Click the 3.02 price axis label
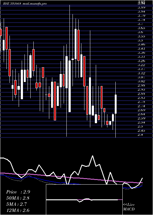The height and width of the screenshot is (215, 153). click(x=141, y=81)
